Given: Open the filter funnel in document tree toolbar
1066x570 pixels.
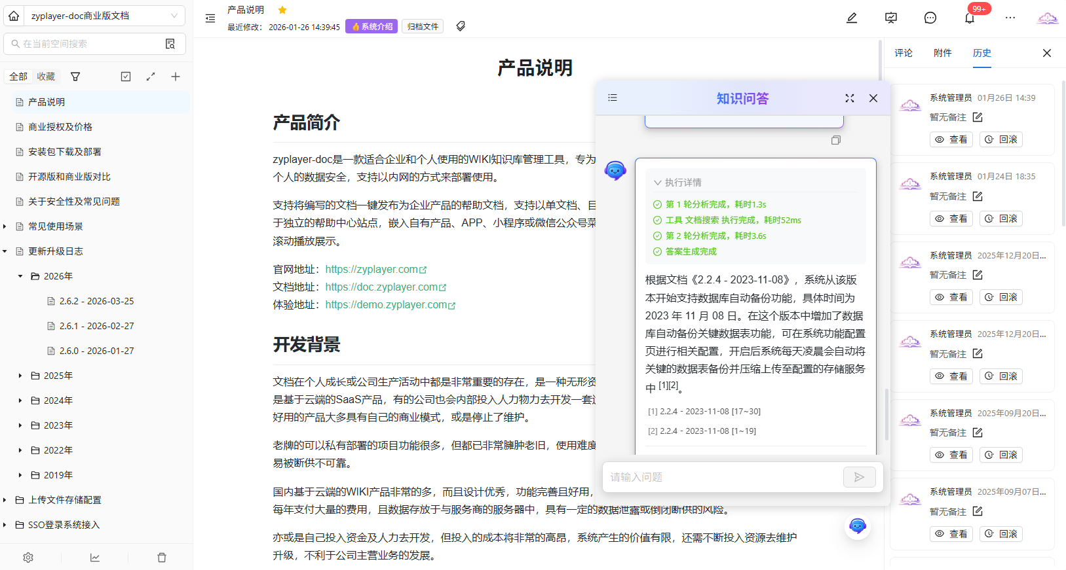Looking at the screenshot, I should click(x=75, y=77).
